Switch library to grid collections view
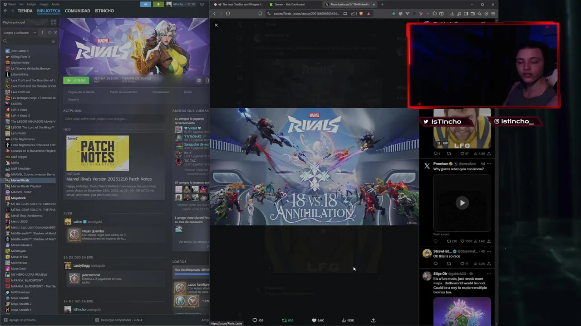Viewport: 581px width, 326px height. [x=53, y=22]
